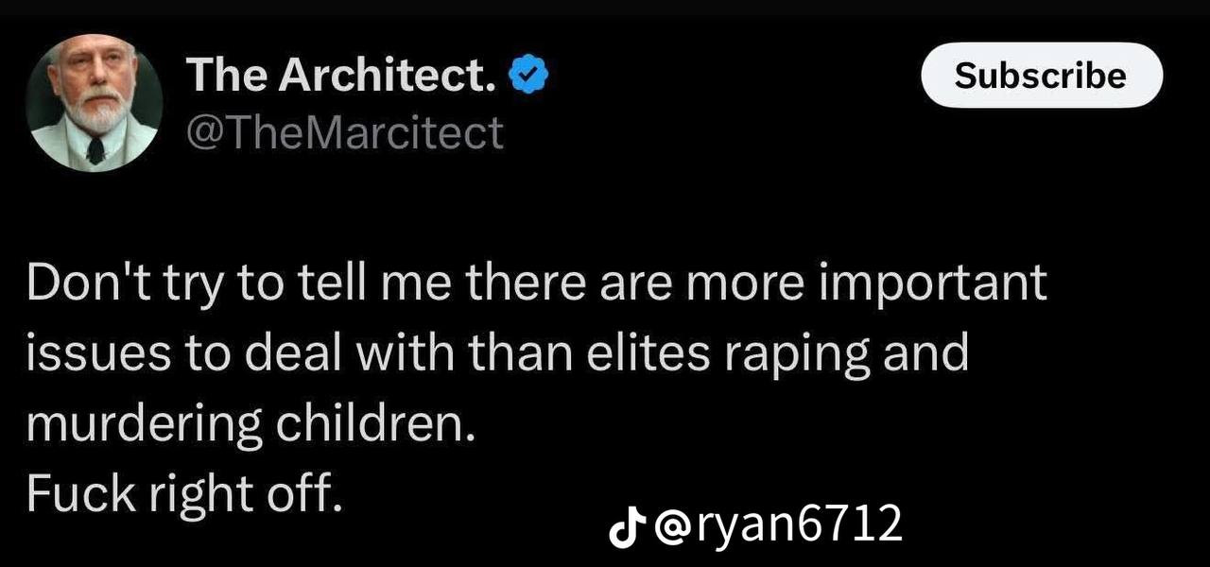Click the last line of the tweet
1210x567 pixels.
point(182,491)
